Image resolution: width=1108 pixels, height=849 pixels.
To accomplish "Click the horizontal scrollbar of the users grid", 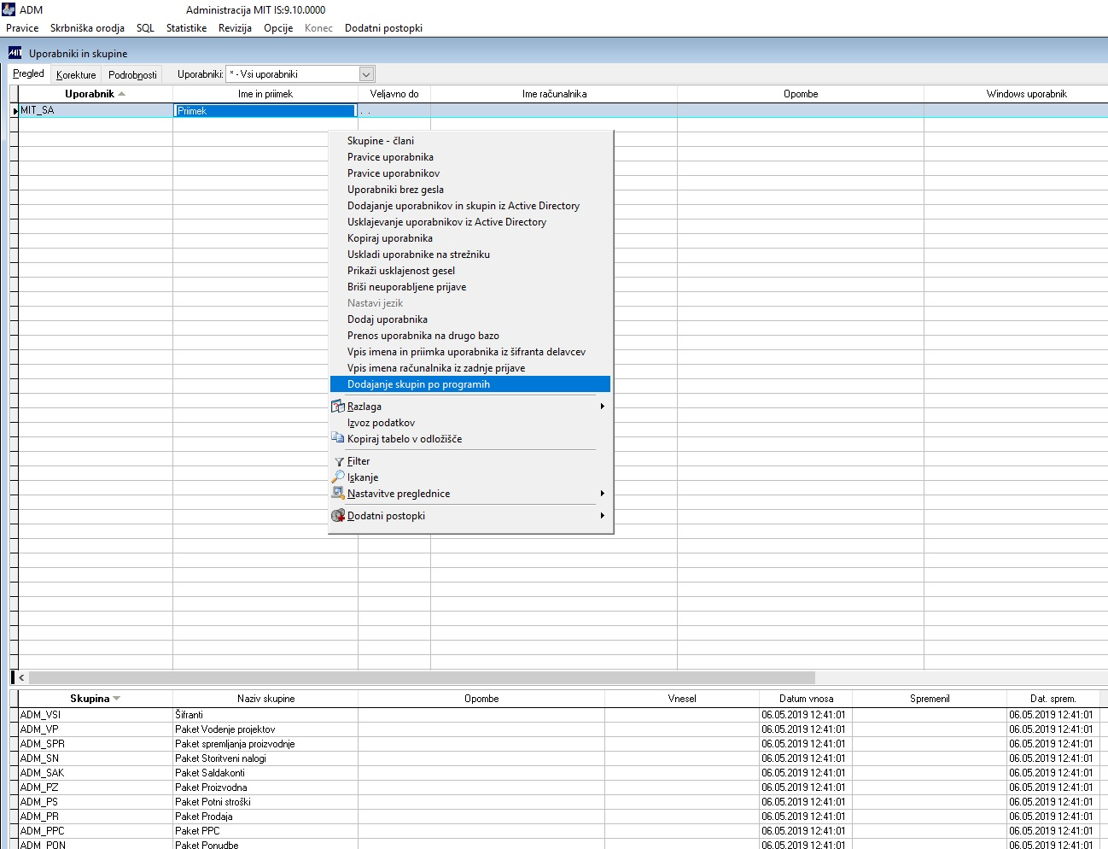I will [422, 677].
